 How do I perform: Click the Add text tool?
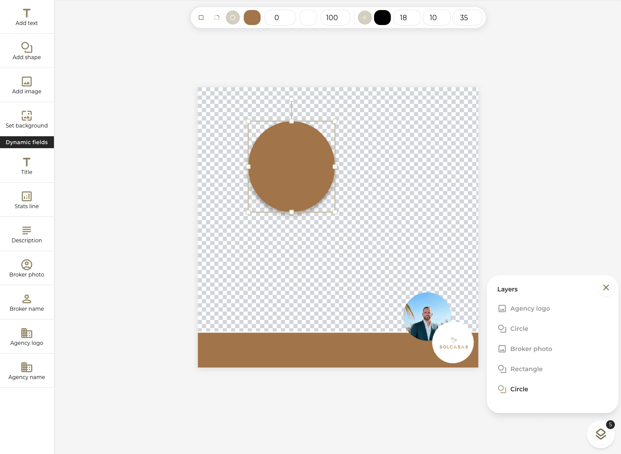tap(27, 17)
